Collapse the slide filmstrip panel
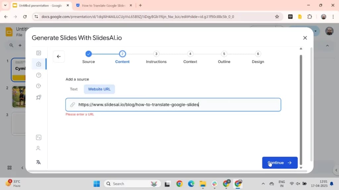Screen dimensions: 339x190 click(x=22, y=168)
